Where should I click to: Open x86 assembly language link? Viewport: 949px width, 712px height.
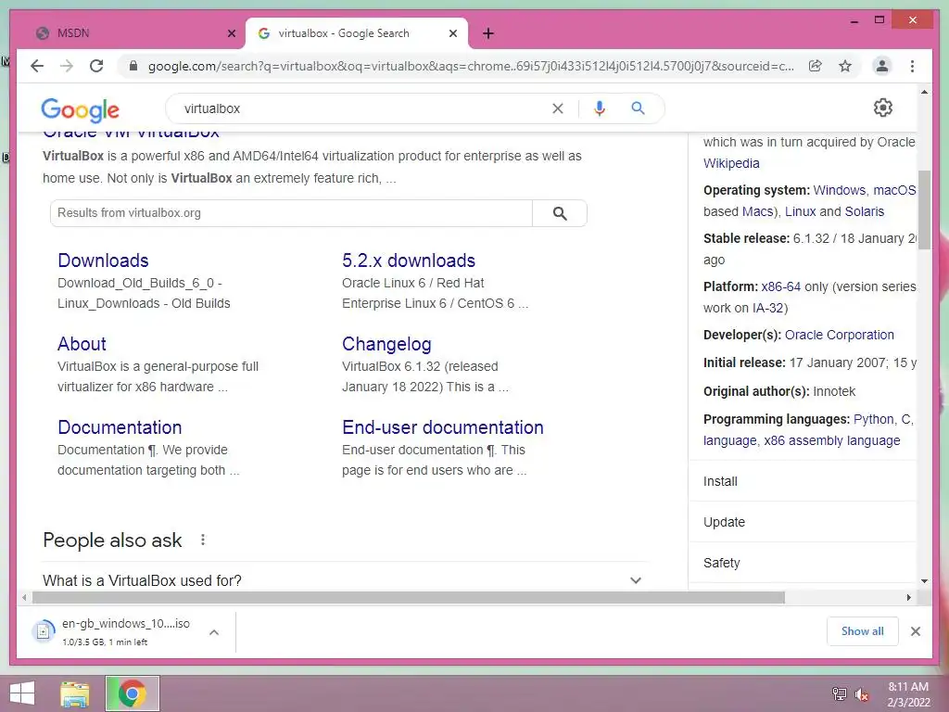click(x=831, y=440)
